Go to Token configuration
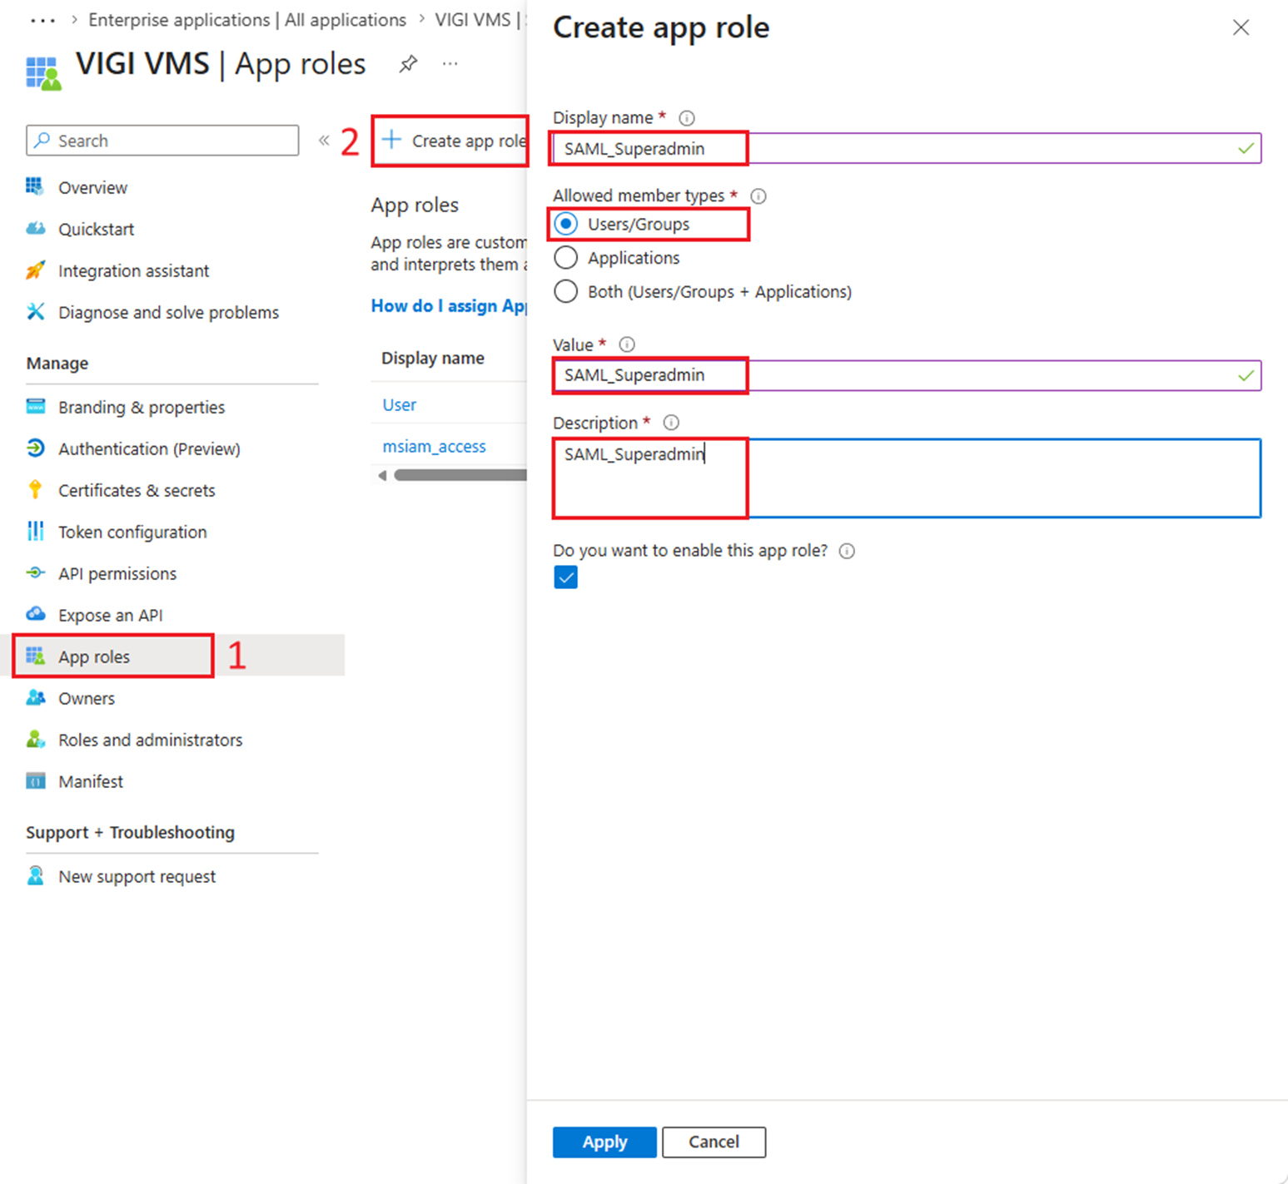 coord(132,532)
